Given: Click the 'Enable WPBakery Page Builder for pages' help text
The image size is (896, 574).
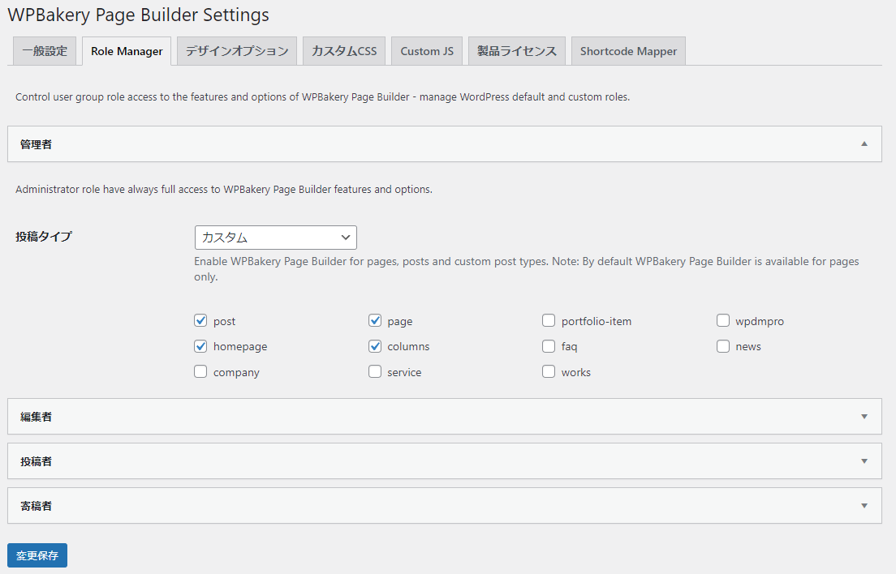Looking at the screenshot, I should [x=526, y=268].
